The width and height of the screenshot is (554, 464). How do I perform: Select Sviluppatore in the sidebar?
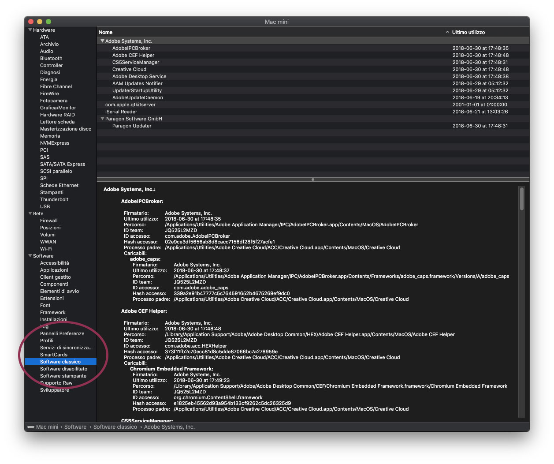pos(55,390)
